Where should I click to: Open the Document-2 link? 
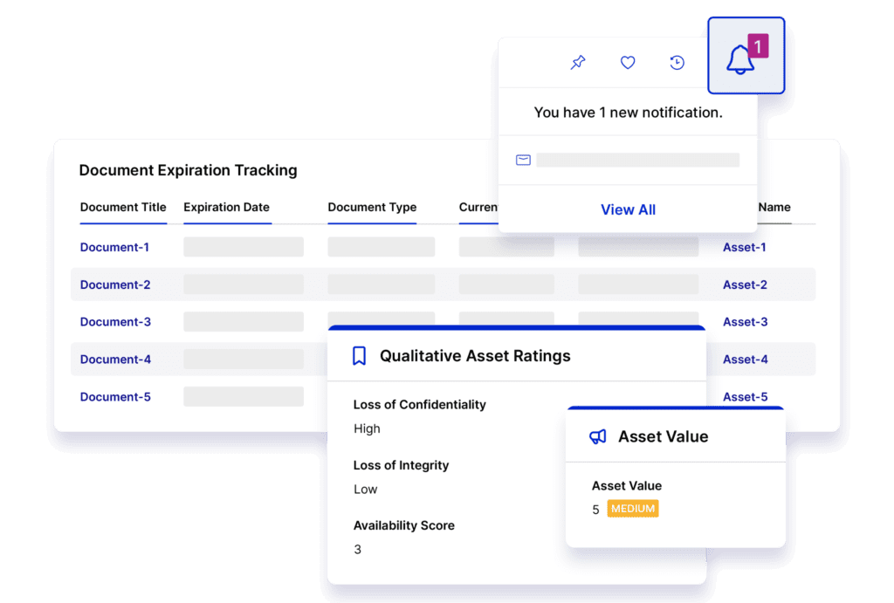tap(115, 284)
